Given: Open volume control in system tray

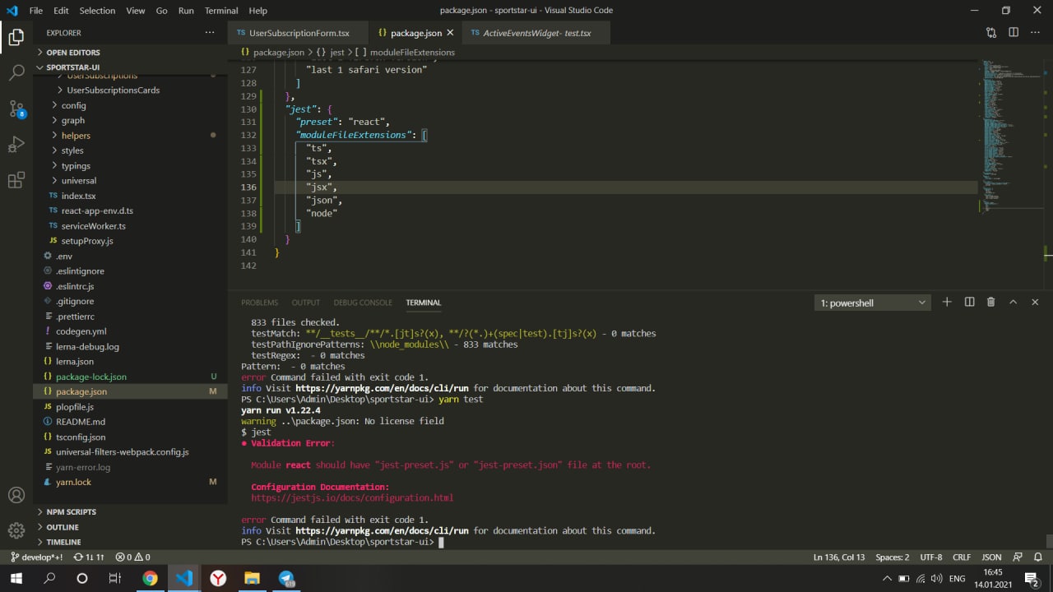Looking at the screenshot, I should pos(936,579).
